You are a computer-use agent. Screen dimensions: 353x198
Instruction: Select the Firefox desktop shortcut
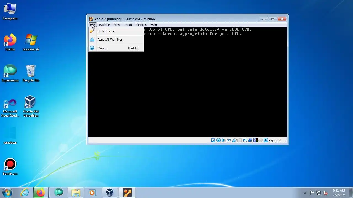10,42
